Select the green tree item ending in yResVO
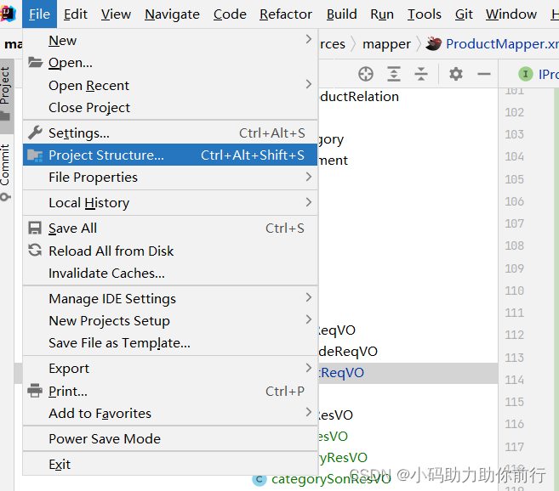This screenshot has width=559, height=491. pyautogui.click(x=343, y=458)
